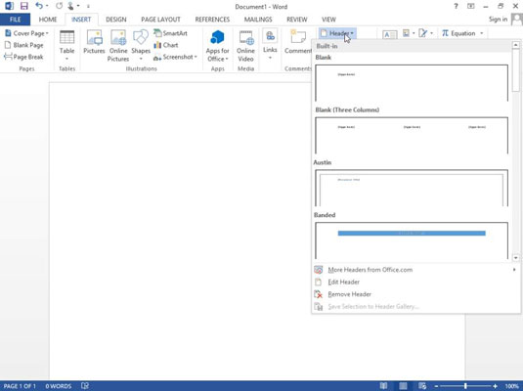
Task: Switch to Web Layout view in status bar
Action: point(422,386)
